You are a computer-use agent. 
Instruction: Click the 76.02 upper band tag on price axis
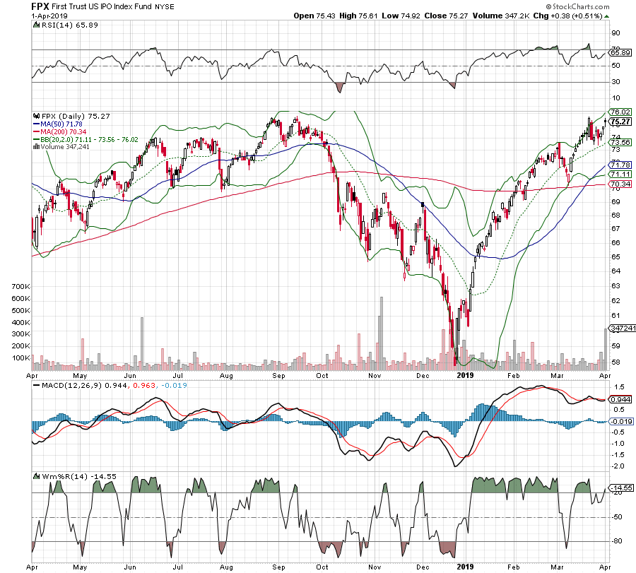pyautogui.click(x=620, y=112)
